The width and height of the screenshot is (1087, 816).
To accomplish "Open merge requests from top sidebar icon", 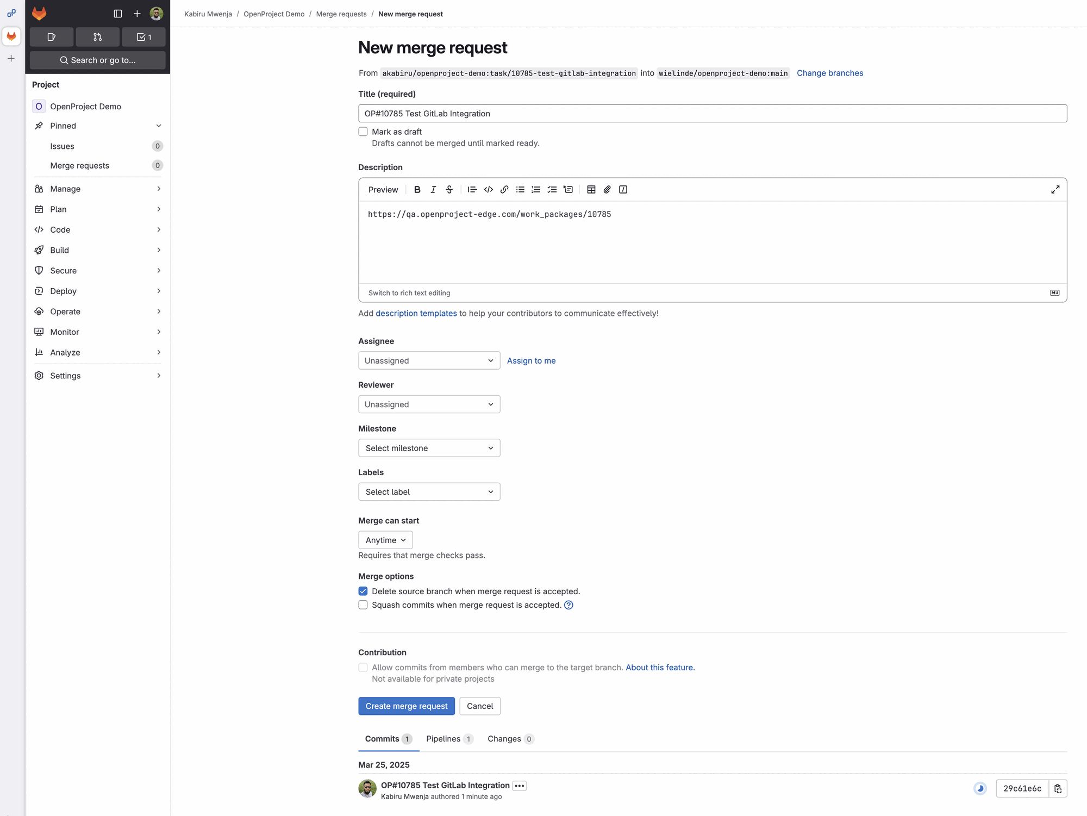I will [x=97, y=37].
